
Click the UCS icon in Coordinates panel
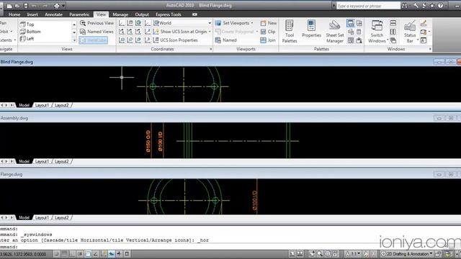(122, 23)
